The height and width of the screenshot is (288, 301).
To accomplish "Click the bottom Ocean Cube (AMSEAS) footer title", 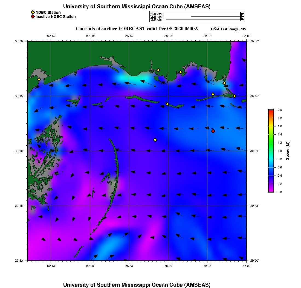I will tap(137, 284).
